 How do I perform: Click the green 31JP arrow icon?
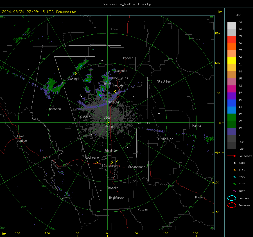tap(232, 184)
